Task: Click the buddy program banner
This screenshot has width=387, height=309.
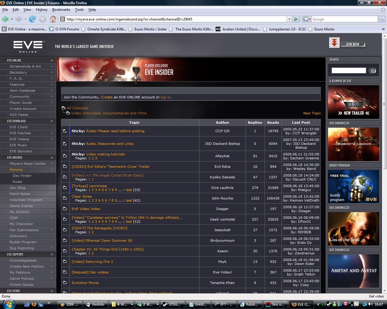Action: [354, 186]
